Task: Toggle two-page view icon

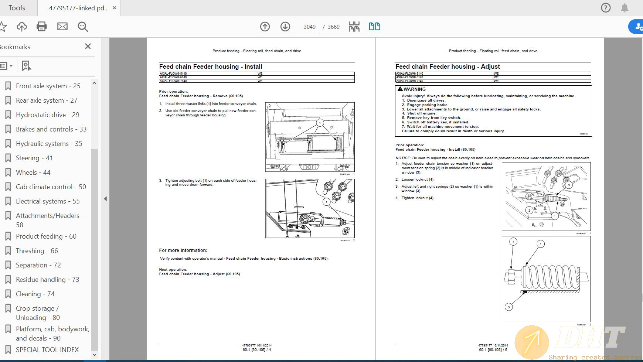Action: point(375,27)
